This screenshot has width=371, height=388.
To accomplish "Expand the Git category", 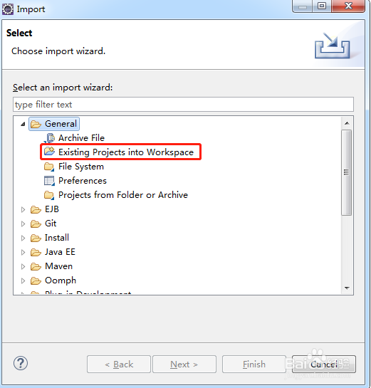I will pyautogui.click(x=23, y=224).
